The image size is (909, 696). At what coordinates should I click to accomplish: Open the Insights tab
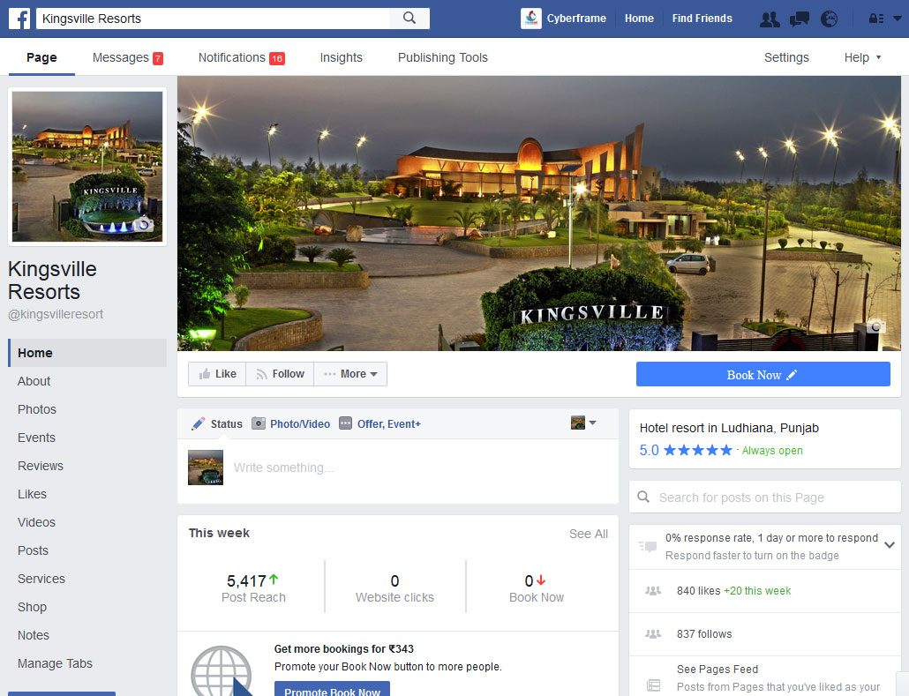pyautogui.click(x=341, y=57)
